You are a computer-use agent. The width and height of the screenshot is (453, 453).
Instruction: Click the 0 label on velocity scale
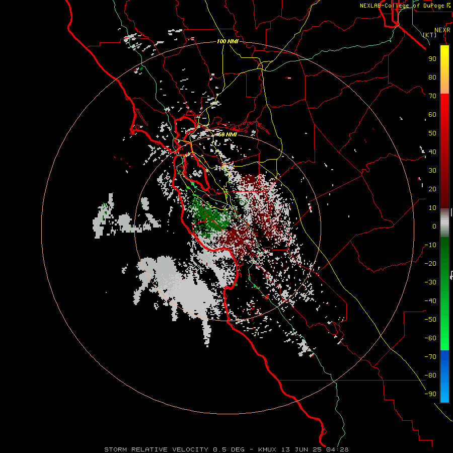(x=434, y=226)
